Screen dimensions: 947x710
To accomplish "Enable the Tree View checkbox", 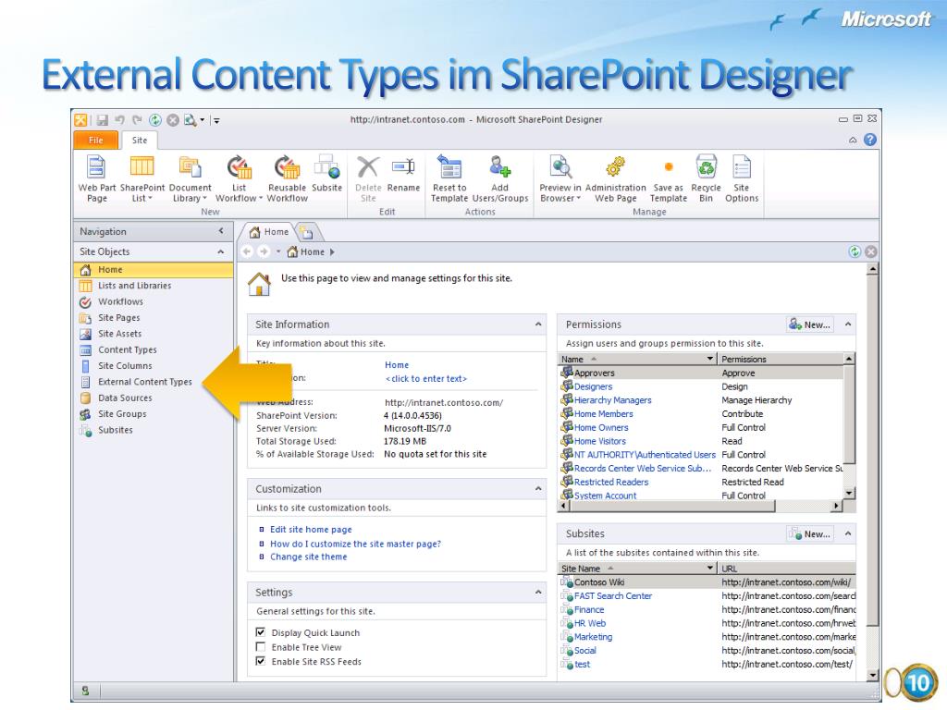I will pos(260,646).
